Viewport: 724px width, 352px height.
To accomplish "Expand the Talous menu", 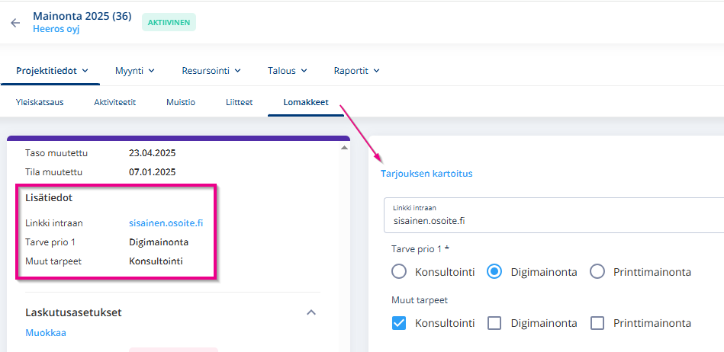I will [287, 71].
